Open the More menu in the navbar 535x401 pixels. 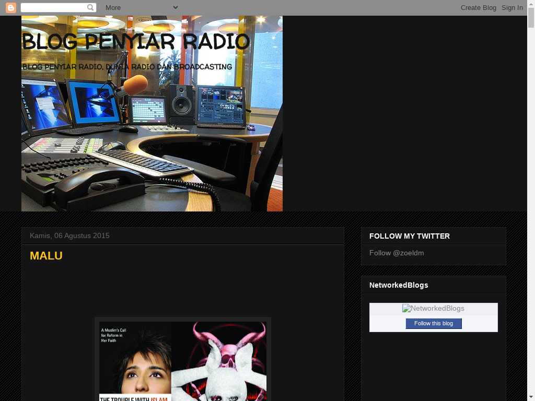coord(113,7)
